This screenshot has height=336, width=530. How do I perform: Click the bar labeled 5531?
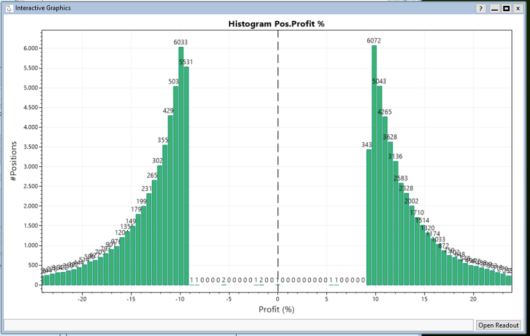[188, 175]
